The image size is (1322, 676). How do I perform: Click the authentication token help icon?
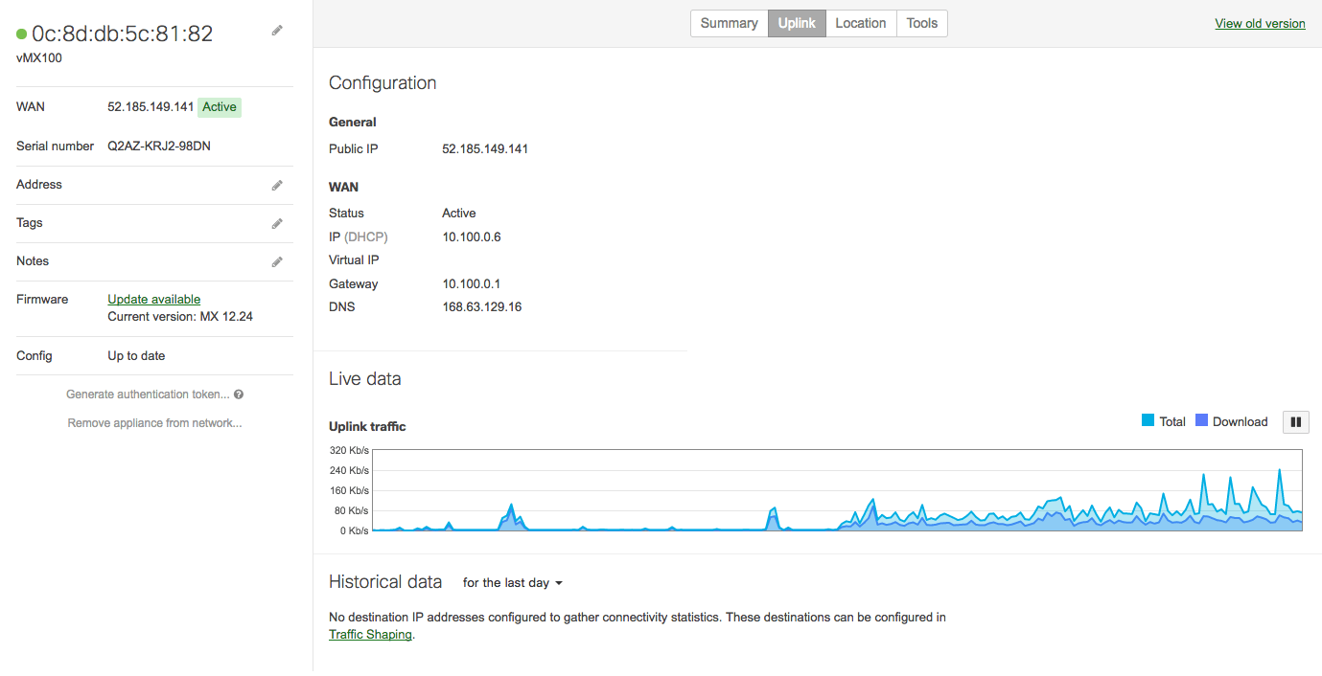(x=239, y=394)
